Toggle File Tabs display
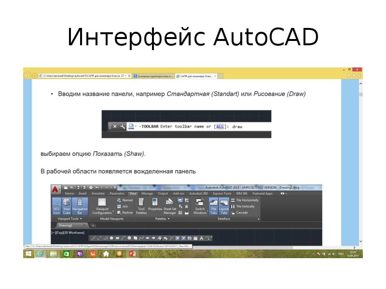386x289 pixels. tap(213, 206)
